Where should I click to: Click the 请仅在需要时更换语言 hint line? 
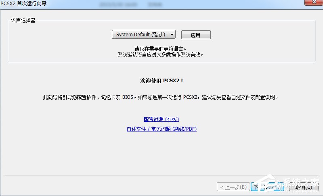(161, 49)
